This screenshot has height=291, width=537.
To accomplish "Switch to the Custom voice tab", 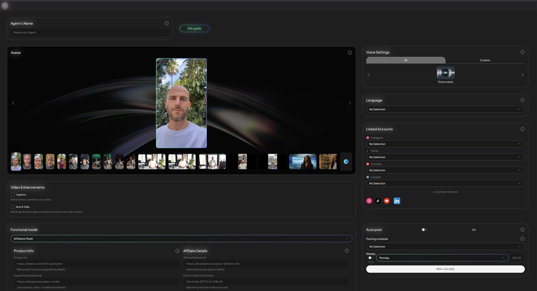I will tap(485, 60).
